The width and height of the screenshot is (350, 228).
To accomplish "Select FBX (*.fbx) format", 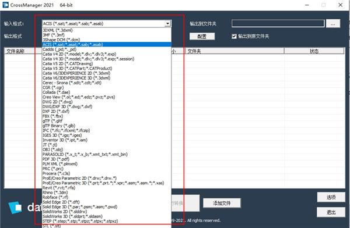I will pyautogui.click(x=107, y=116).
